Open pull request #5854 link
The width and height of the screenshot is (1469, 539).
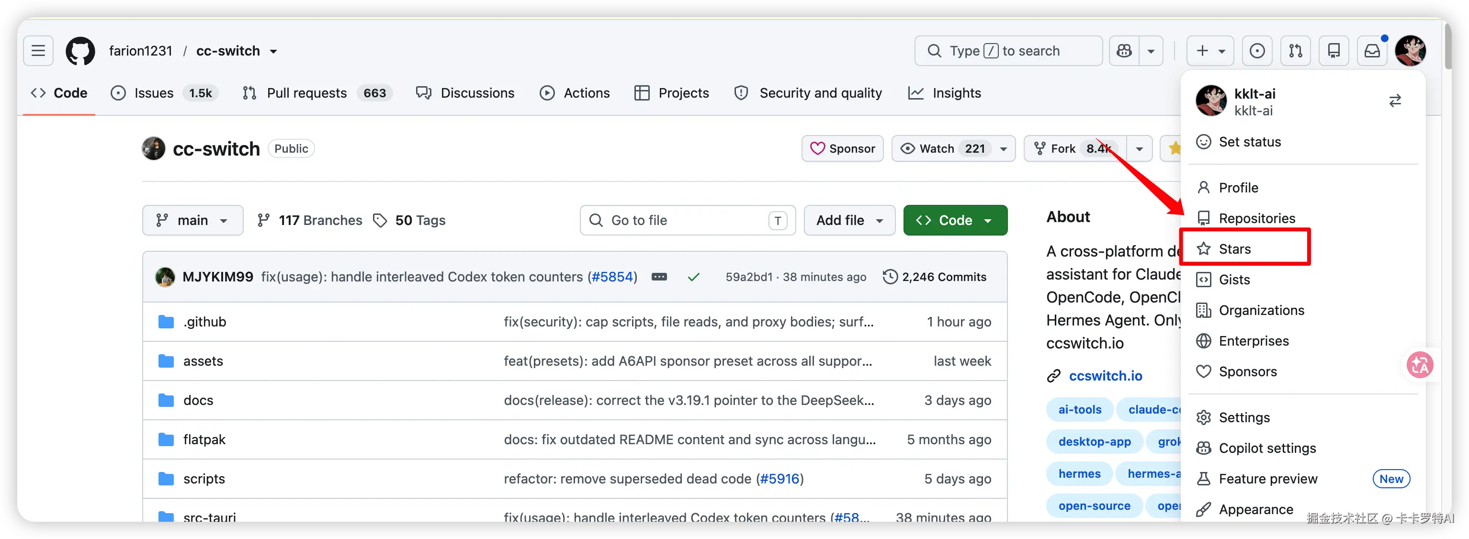click(612, 277)
